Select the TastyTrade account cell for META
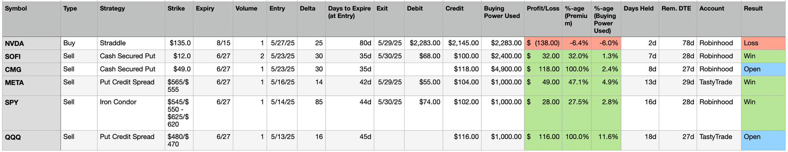 coord(719,86)
